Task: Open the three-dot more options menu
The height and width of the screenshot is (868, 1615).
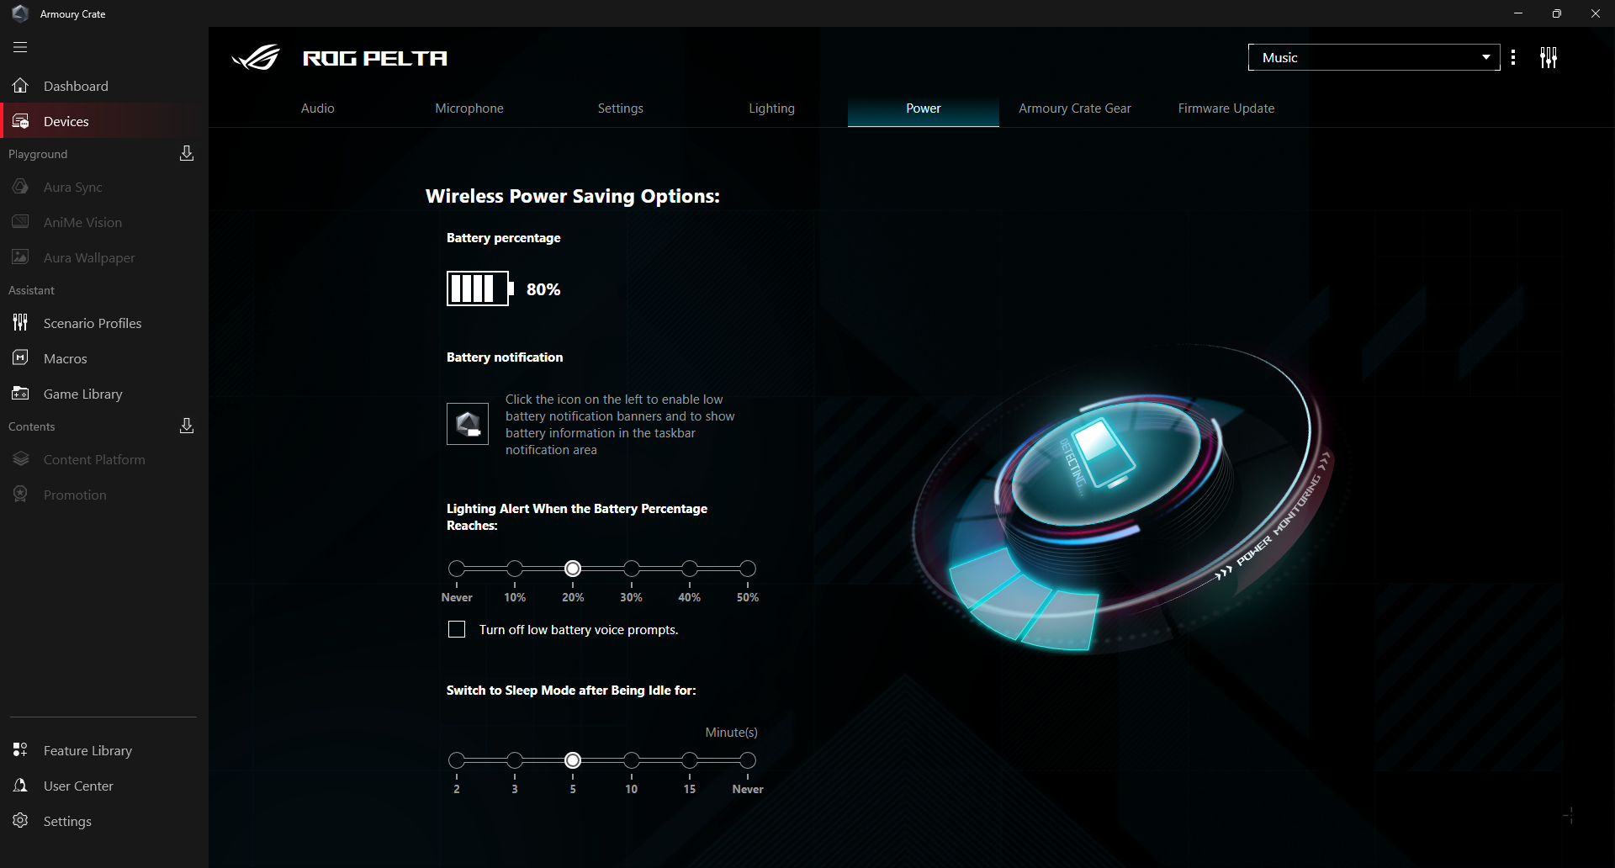Action: pyautogui.click(x=1513, y=57)
